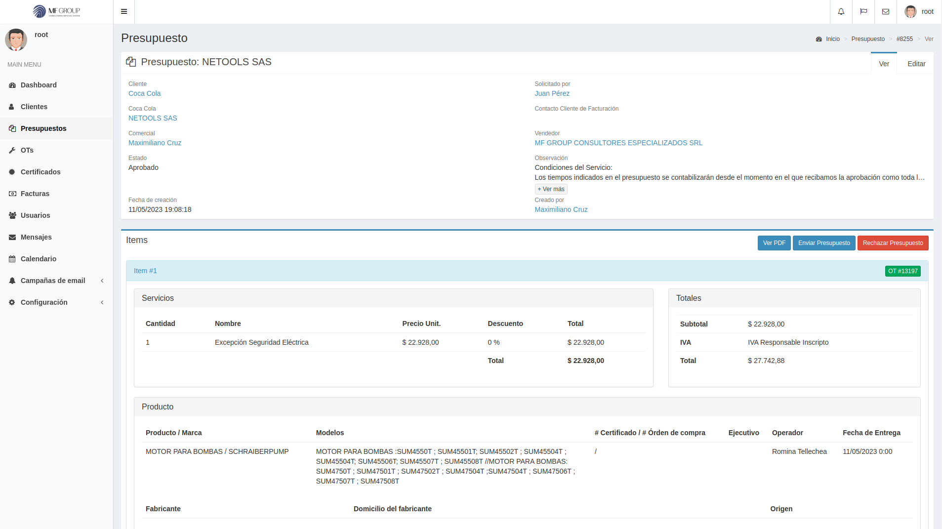
Task: Toggle the sidebar hamburger menu
Action: point(124,11)
